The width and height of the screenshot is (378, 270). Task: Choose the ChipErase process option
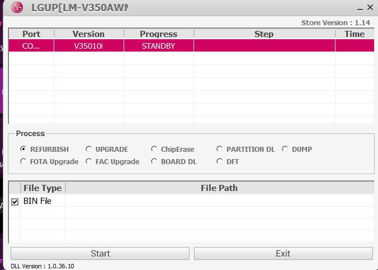click(154, 149)
